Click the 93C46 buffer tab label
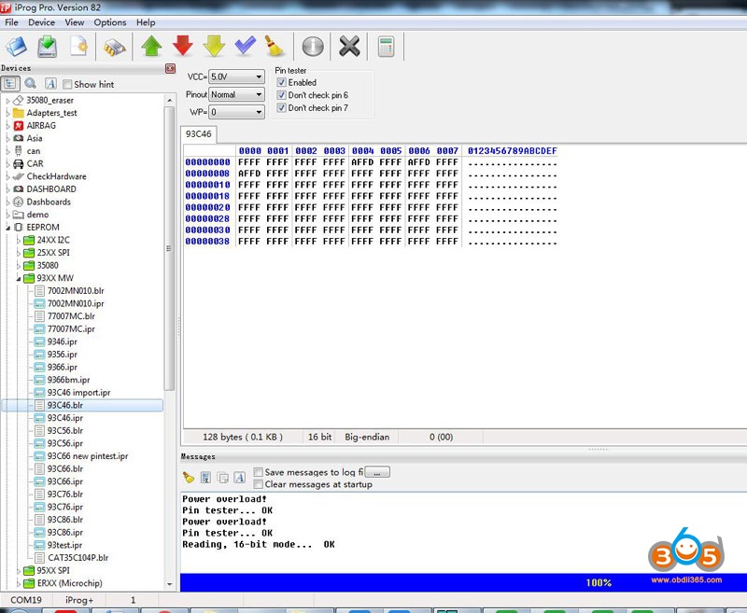Image resolution: width=747 pixels, height=613 pixels. point(197,133)
